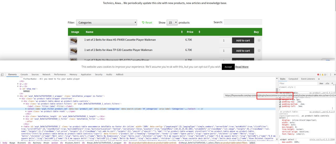
Task: Expand the span wc-product-table-reset node
Action: click(x=26, y=111)
